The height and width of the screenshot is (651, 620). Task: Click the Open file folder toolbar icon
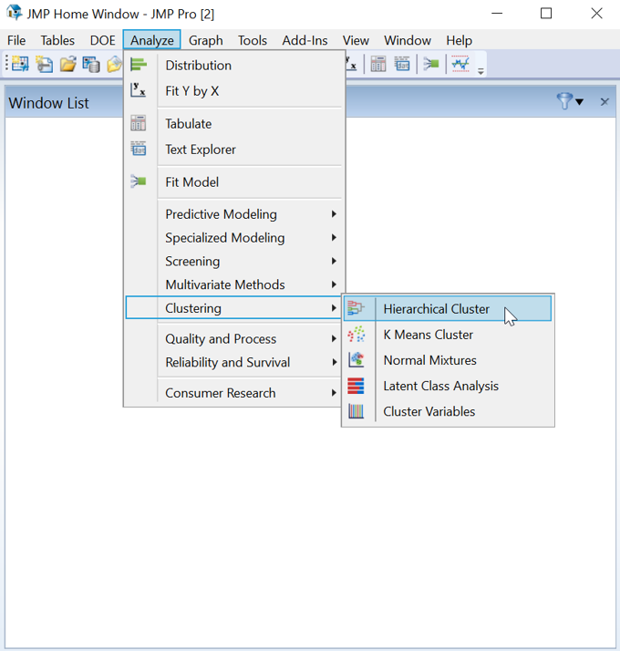[67, 64]
